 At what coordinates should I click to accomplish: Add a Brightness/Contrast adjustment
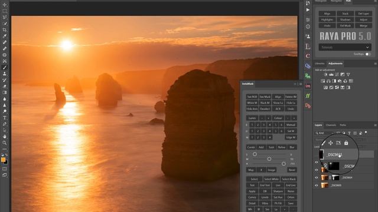pos(325,75)
